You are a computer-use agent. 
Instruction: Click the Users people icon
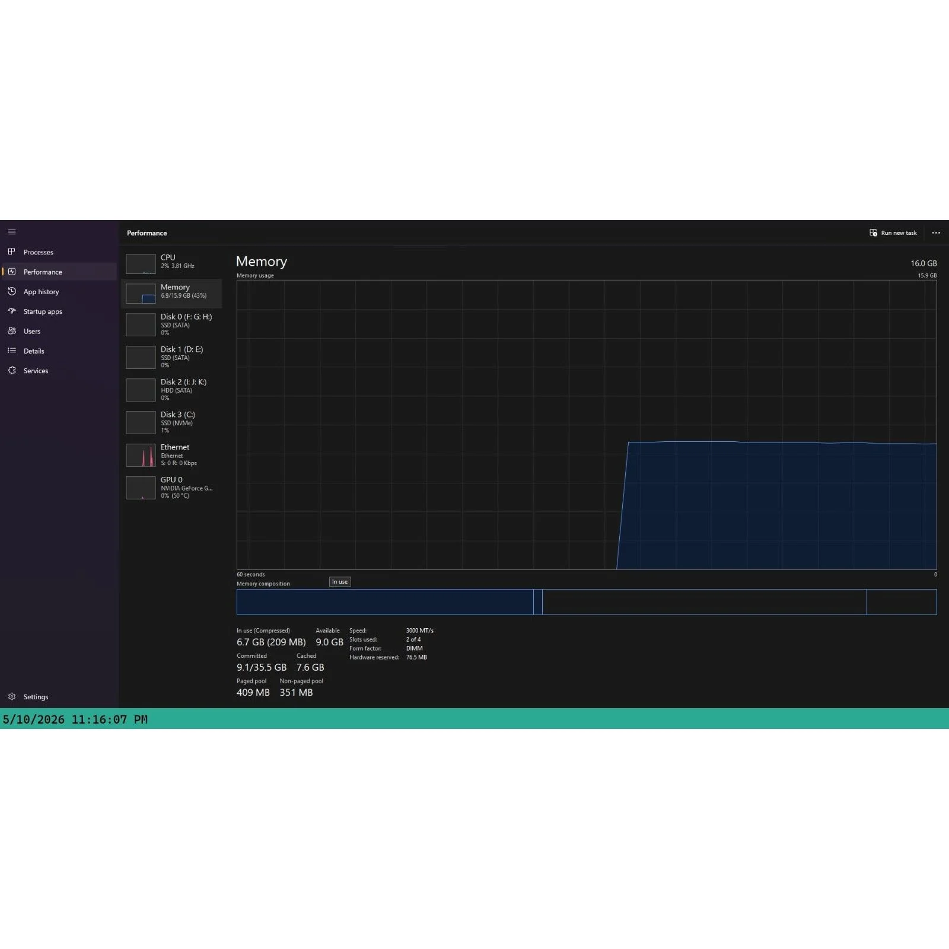tap(12, 331)
